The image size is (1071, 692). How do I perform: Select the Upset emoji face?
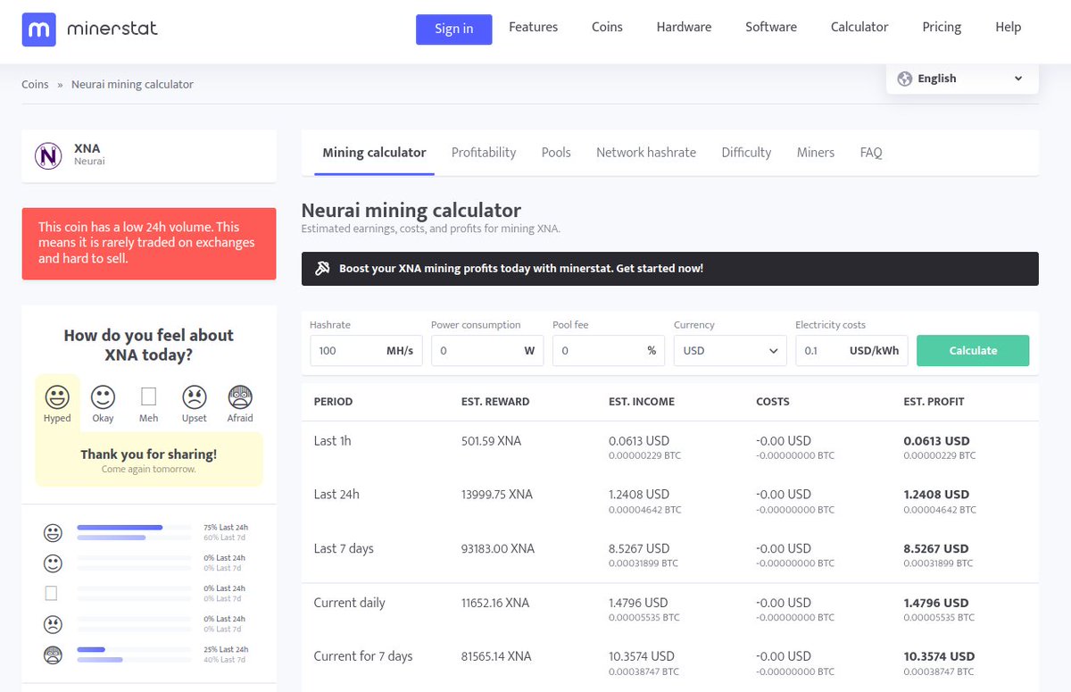click(195, 396)
